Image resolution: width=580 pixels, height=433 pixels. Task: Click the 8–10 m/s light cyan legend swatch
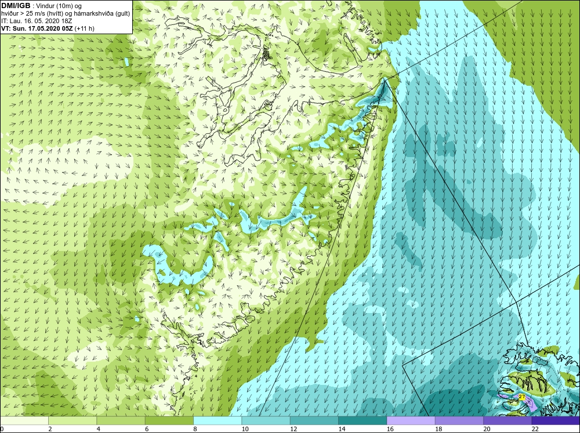pos(217,421)
